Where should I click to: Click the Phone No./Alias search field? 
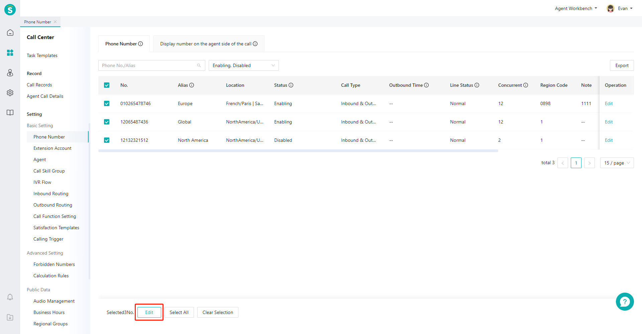tap(151, 65)
